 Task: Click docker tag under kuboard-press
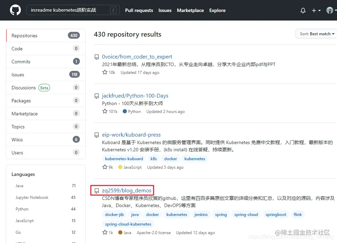(x=170, y=159)
